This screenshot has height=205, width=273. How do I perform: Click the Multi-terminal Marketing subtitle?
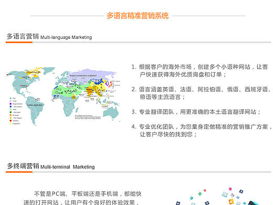[x=67, y=167]
